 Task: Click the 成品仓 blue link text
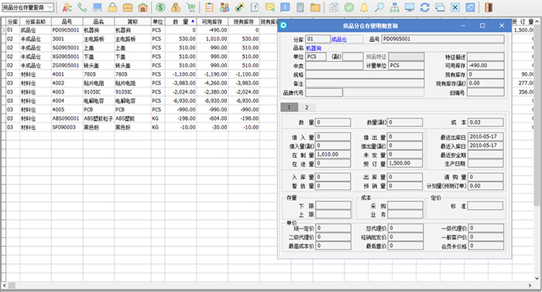[x=339, y=40]
